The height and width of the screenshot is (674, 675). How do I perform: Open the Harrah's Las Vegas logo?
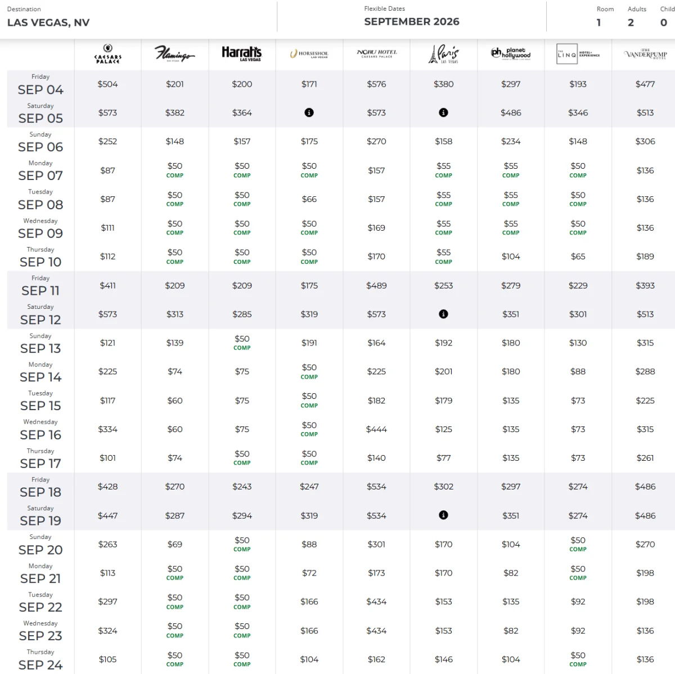(x=242, y=54)
